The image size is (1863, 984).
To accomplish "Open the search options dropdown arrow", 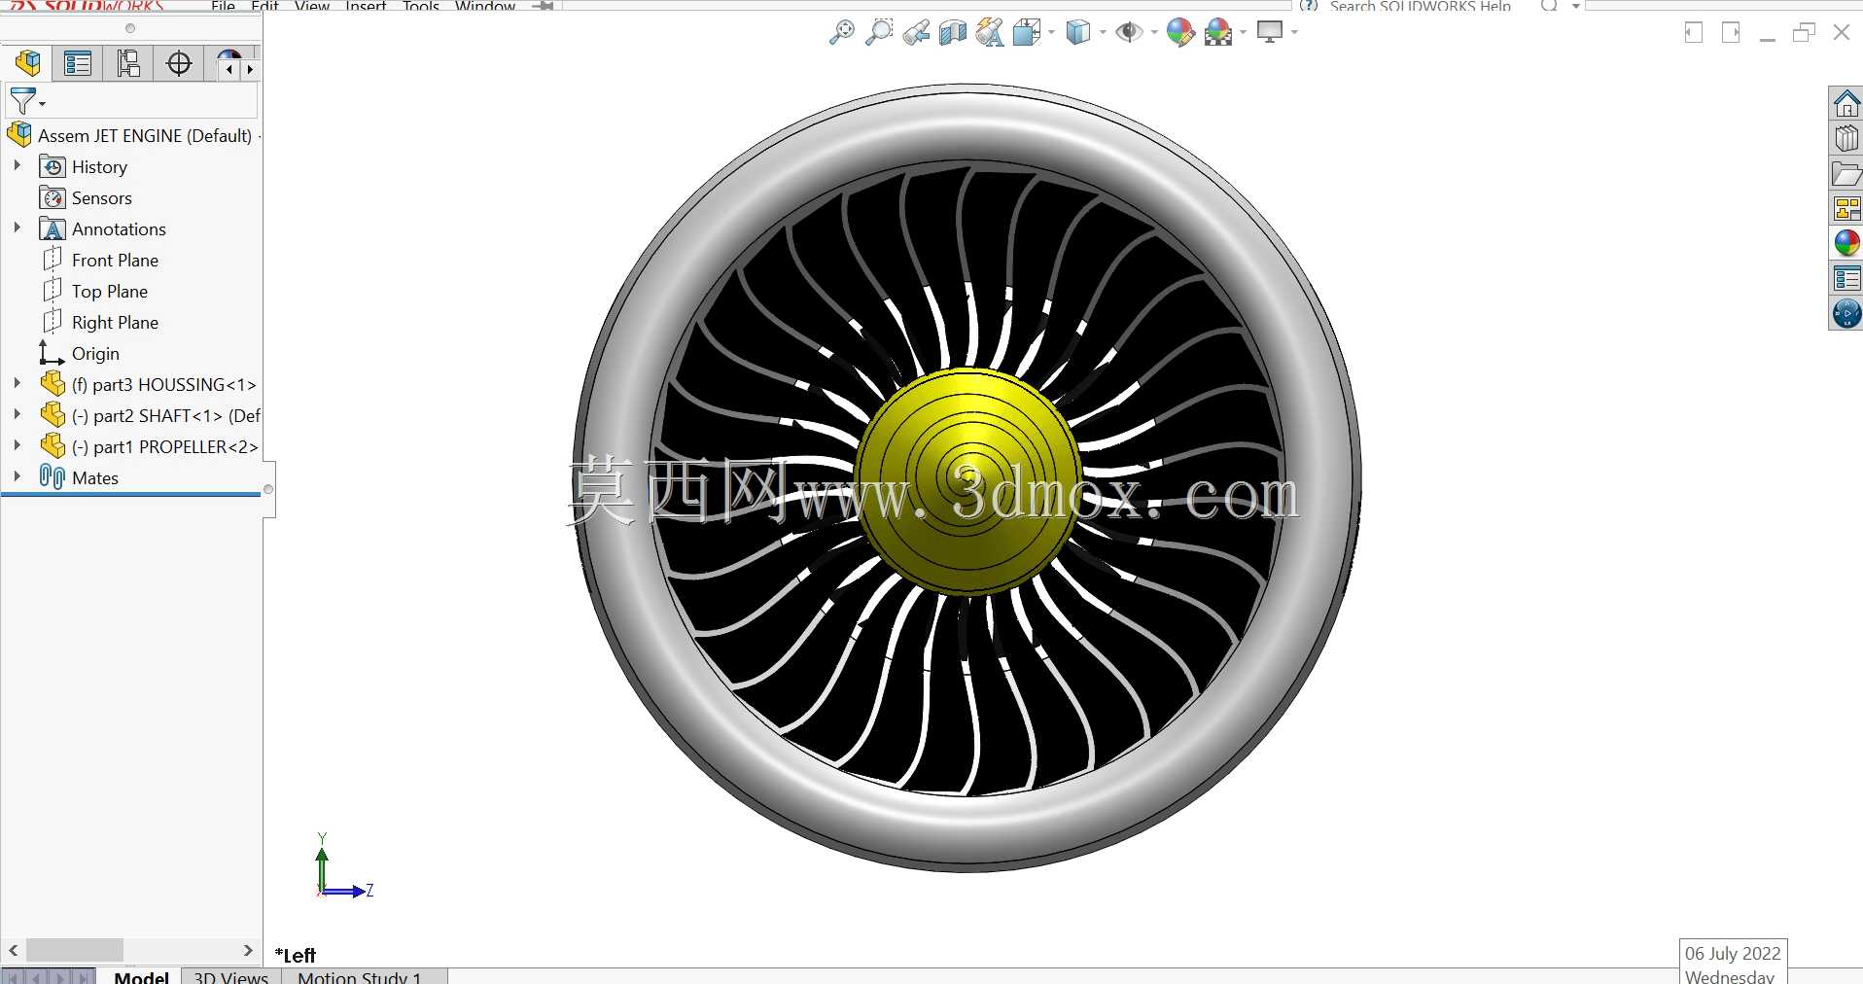I will pyautogui.click(x=1575, y=6).
